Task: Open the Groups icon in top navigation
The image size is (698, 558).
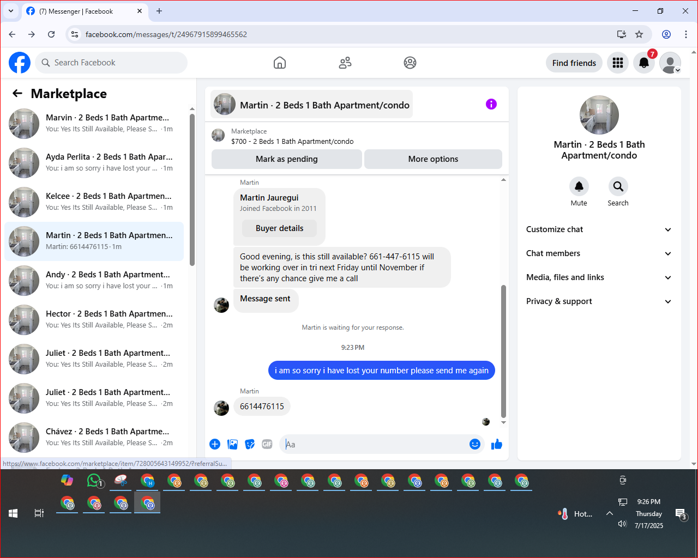Action: click(410, 63)
